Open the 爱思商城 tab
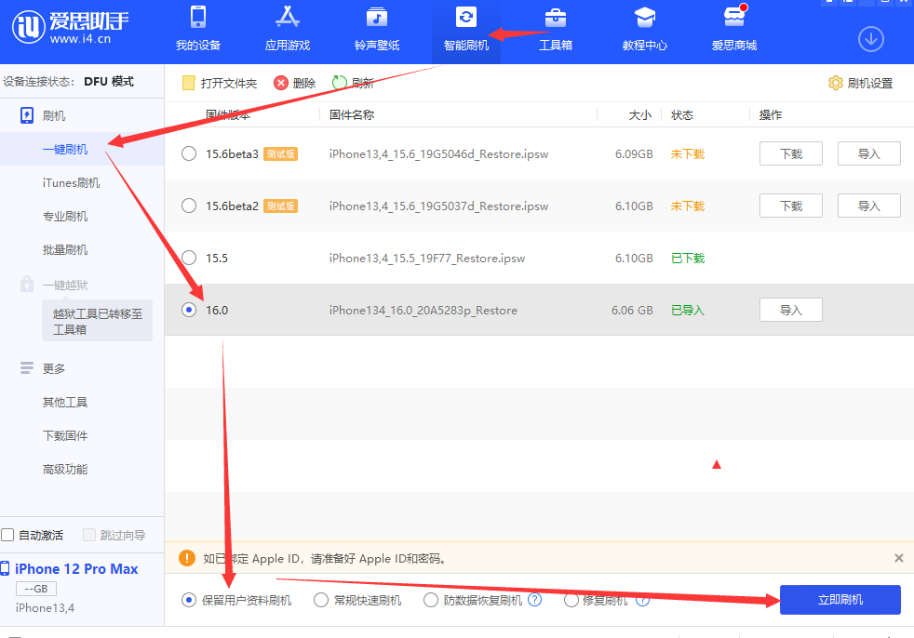 point(733,29)
